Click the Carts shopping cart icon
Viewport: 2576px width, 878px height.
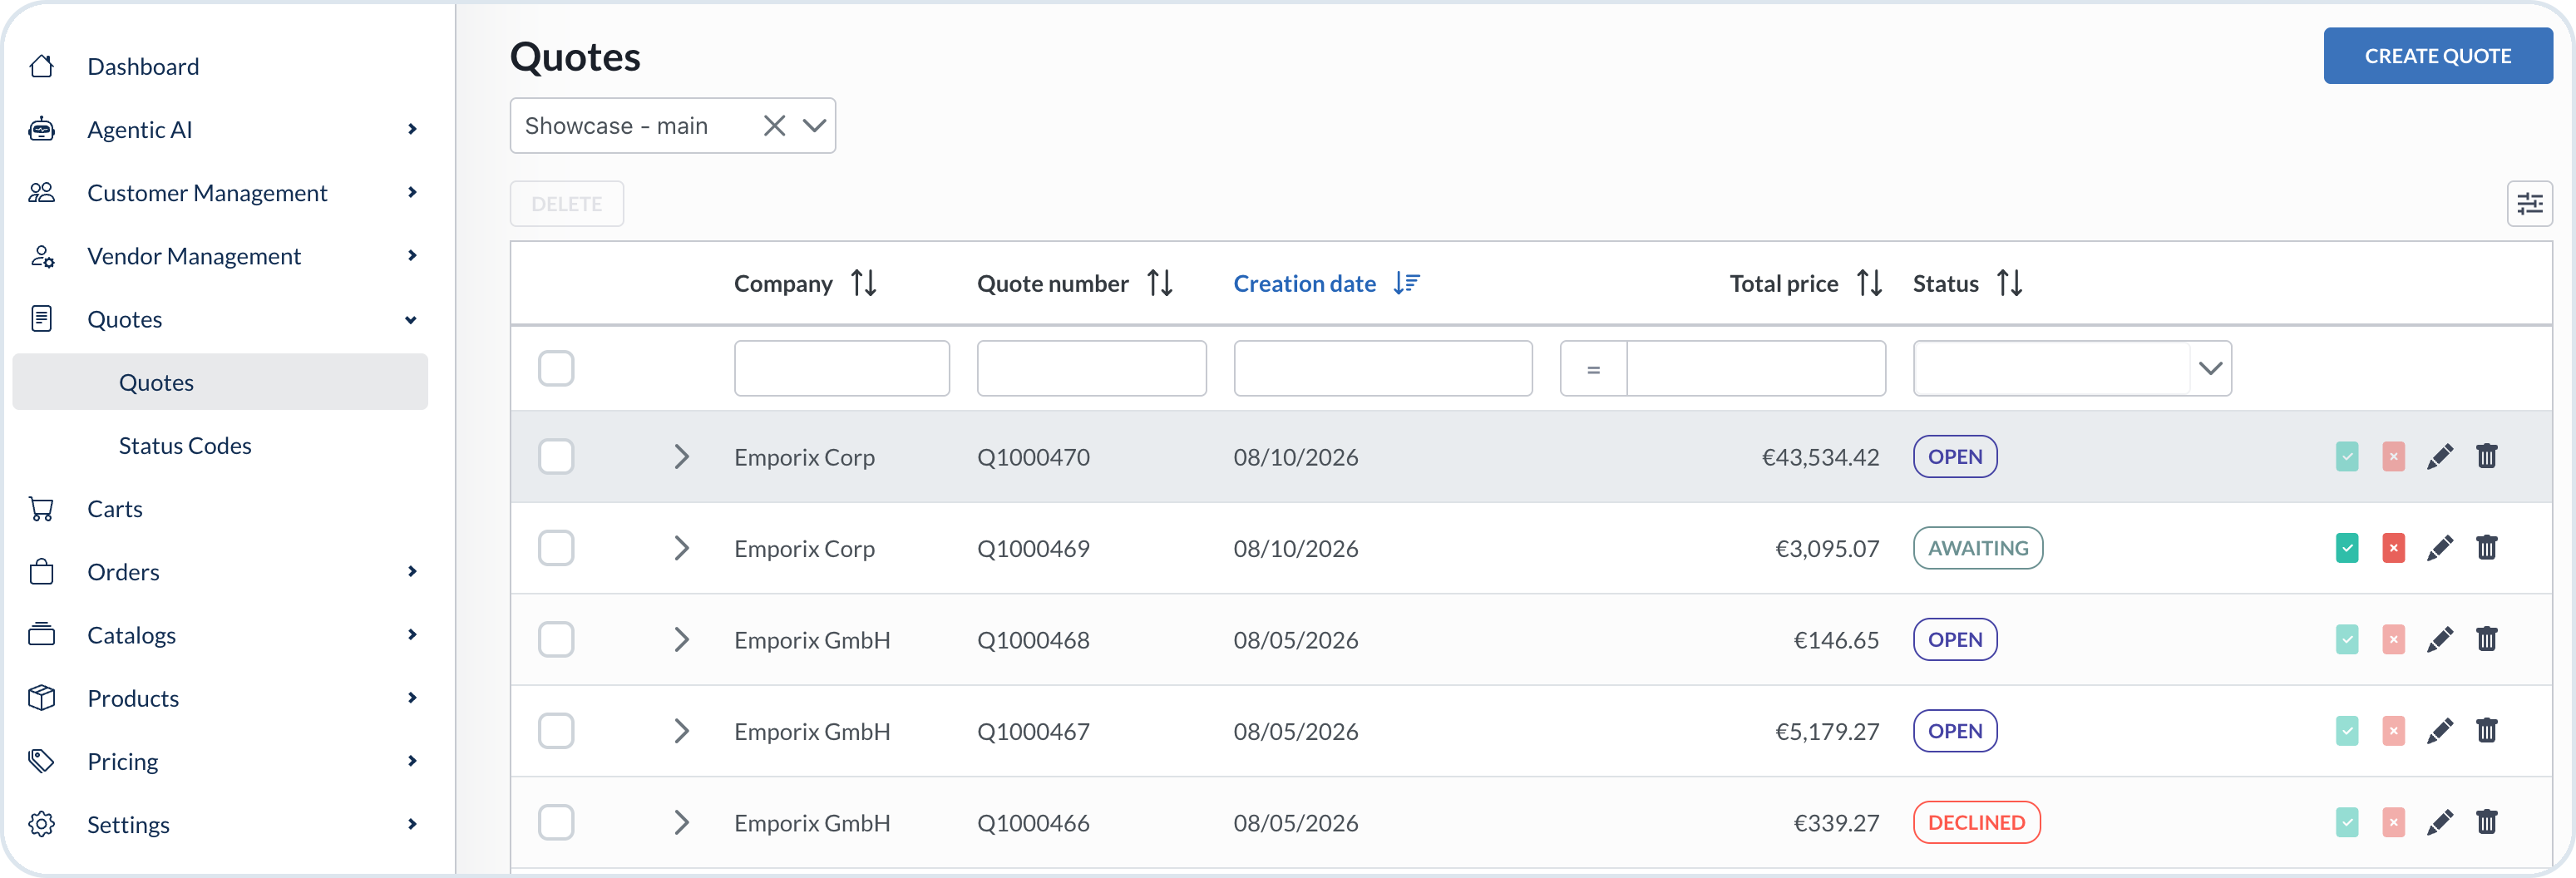(41, 508)
